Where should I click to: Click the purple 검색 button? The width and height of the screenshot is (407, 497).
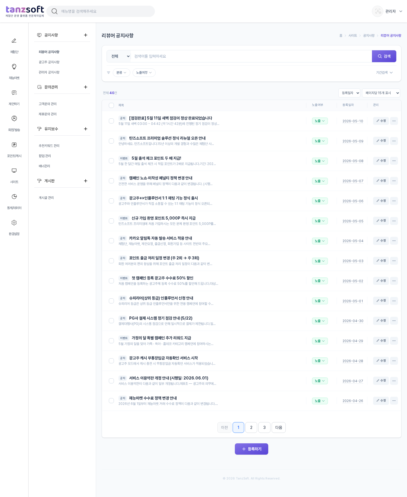(384, 56)
